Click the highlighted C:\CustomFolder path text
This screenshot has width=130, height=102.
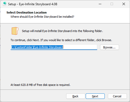click(x=37, y=47)
